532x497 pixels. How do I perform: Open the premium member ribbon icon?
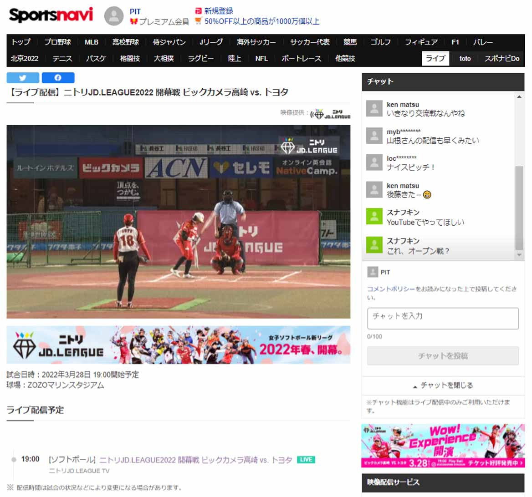133,22
